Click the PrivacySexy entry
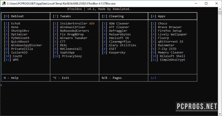The image size is (222, 116). tap(67, 56)
